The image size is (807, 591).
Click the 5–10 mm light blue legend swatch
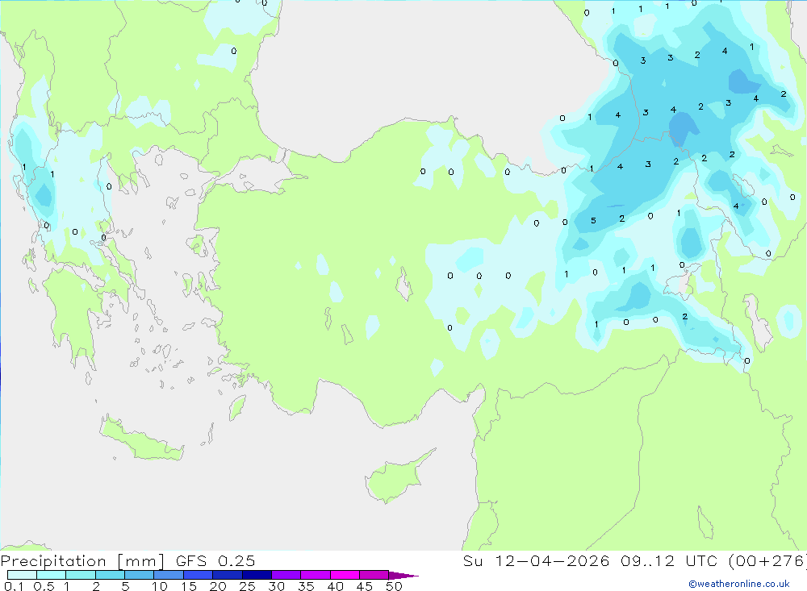point(139,575)
